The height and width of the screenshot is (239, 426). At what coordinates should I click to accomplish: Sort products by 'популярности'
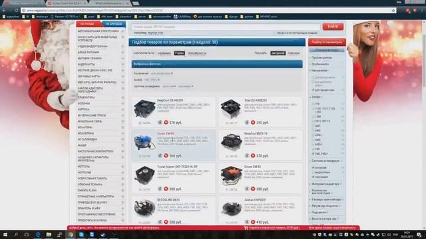[197, 53]
